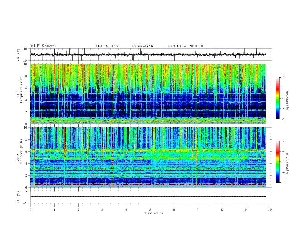Click the "Time (min)" axis label
This screenshot has height=235, width=304.
coord(154,213)
